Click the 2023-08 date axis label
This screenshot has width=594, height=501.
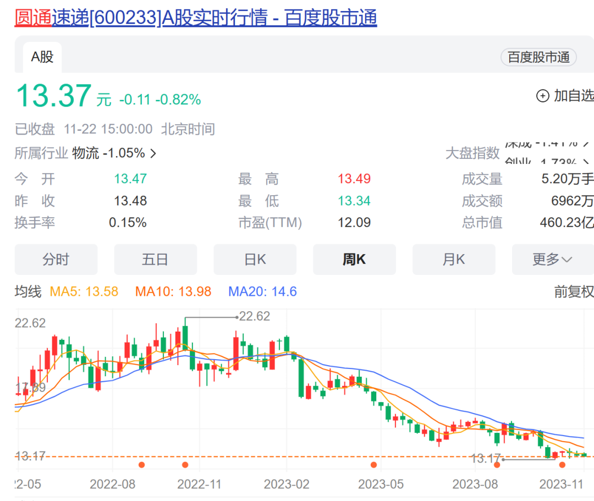pyautogui.click(x=475, y=484)
